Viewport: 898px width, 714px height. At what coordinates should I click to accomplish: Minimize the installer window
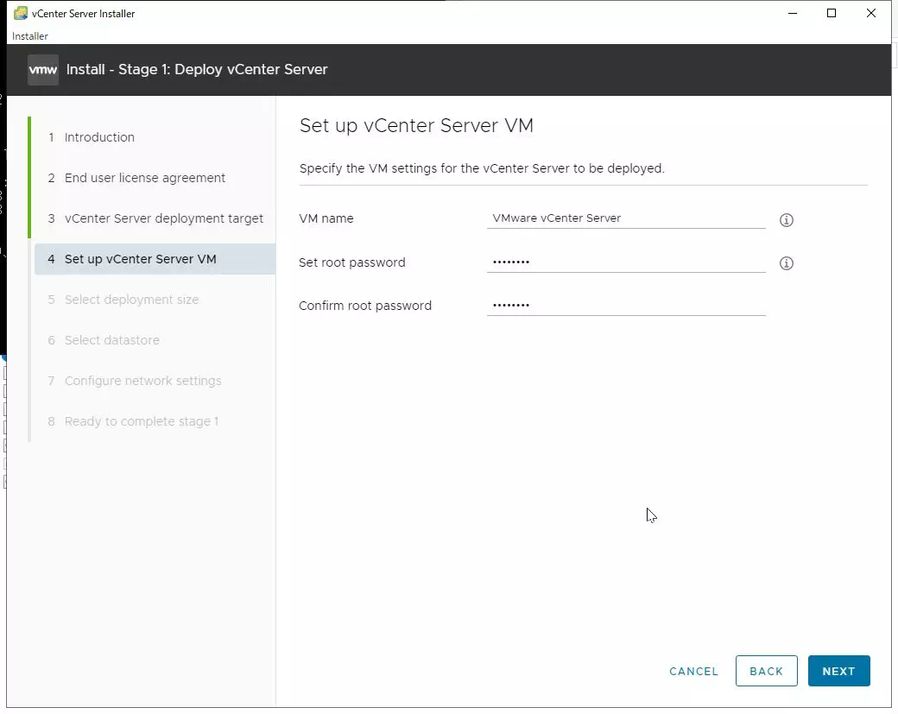tap(793, 13)
